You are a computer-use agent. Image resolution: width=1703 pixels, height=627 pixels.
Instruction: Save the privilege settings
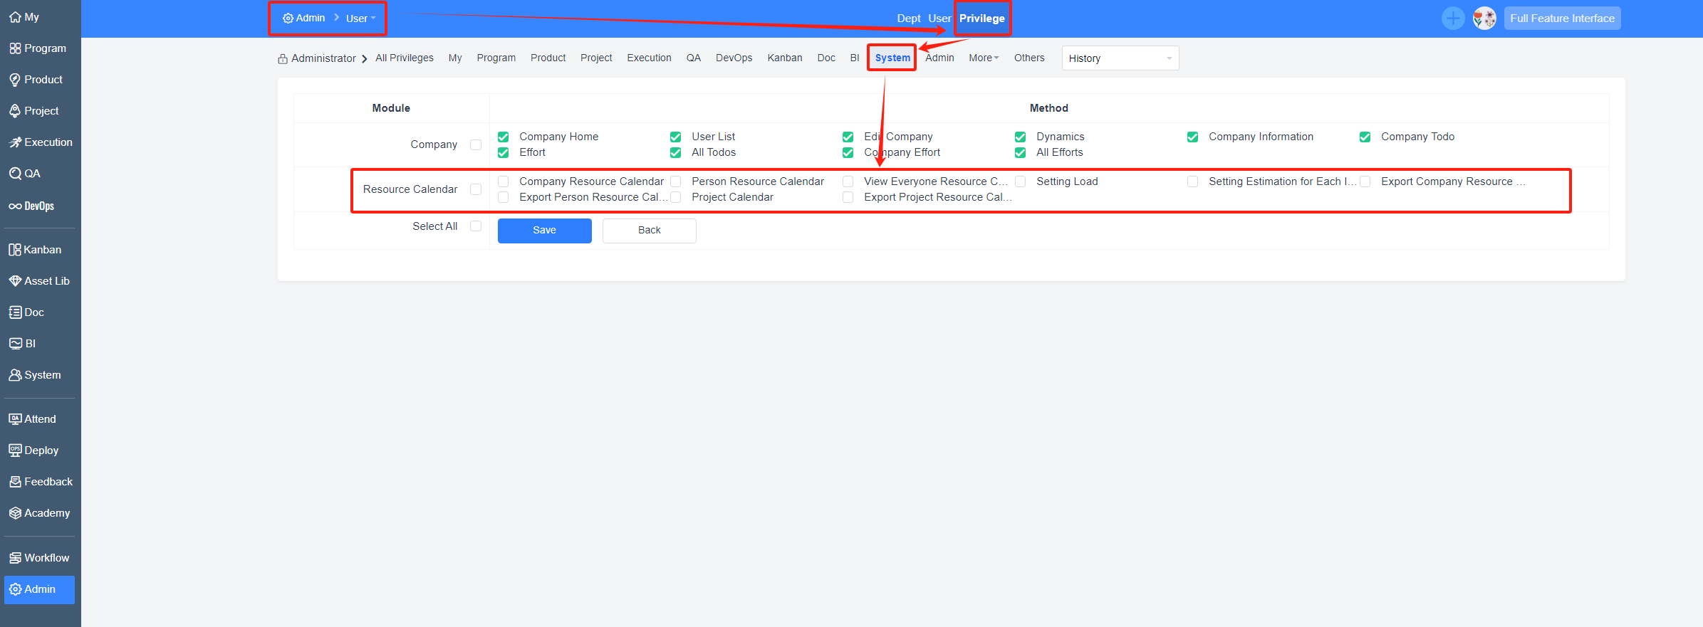[x=544, y=231]
